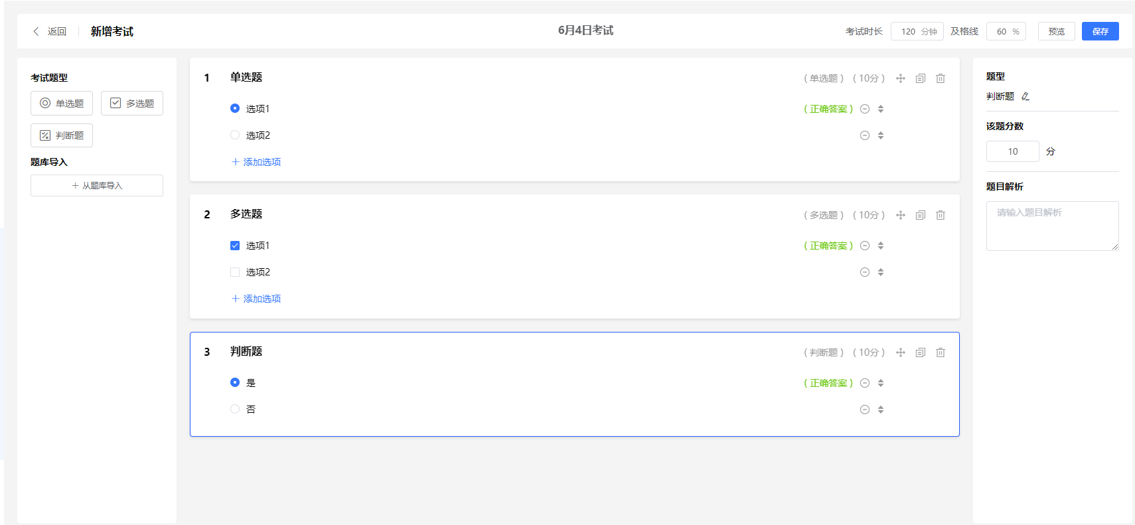Add a 多选题 question type
Viewport: 1135px width, 525px height.
point(132,104)
